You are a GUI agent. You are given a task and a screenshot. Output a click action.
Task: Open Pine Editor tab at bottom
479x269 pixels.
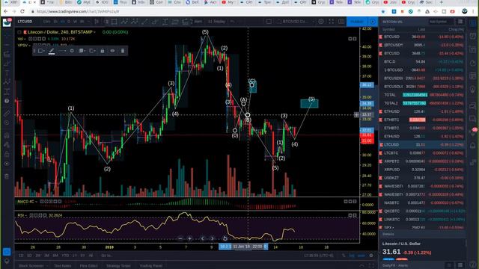point(88,266)
